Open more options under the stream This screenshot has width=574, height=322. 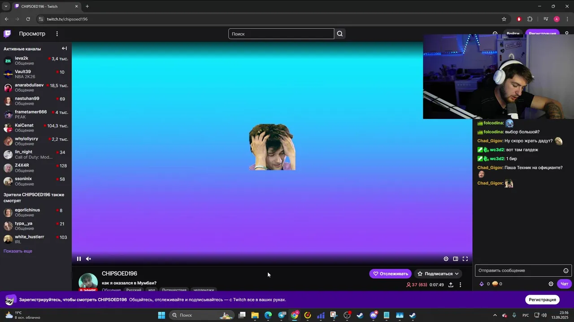pos(460,285)
